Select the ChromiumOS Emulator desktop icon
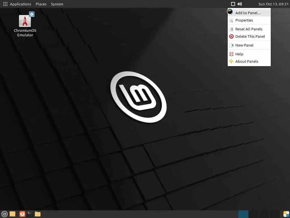 click(x=25, y=25)
